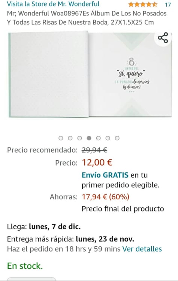Open the album product photo

click(x=90, y=74)
